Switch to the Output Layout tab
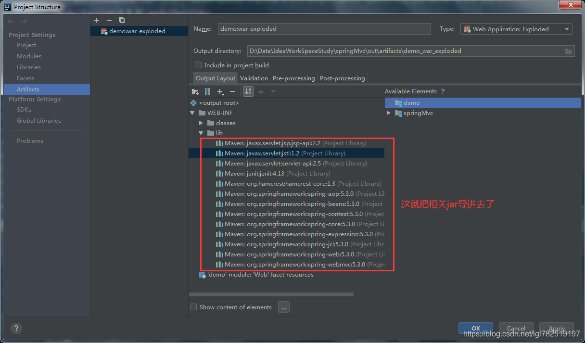 pos(216,78)
